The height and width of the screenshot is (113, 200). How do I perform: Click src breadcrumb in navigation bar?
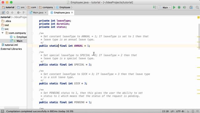(21, 7)
